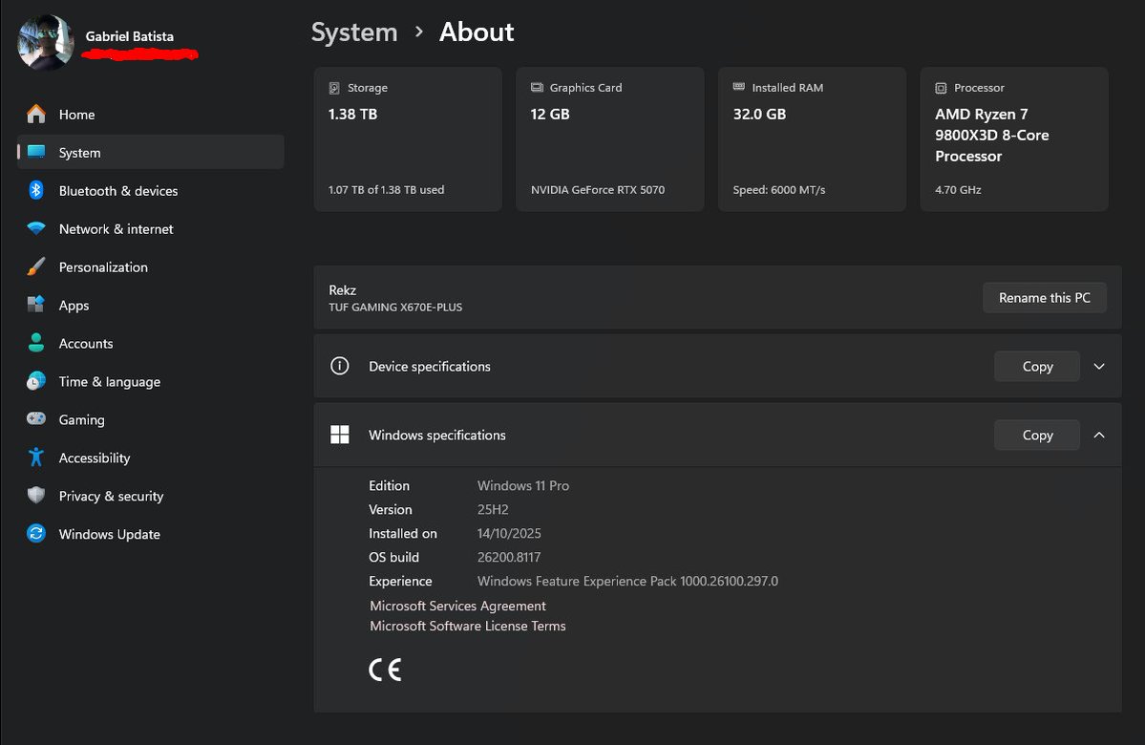Click the Gabriel Batista account name
1145x745 pixels.
coord(129,35)
